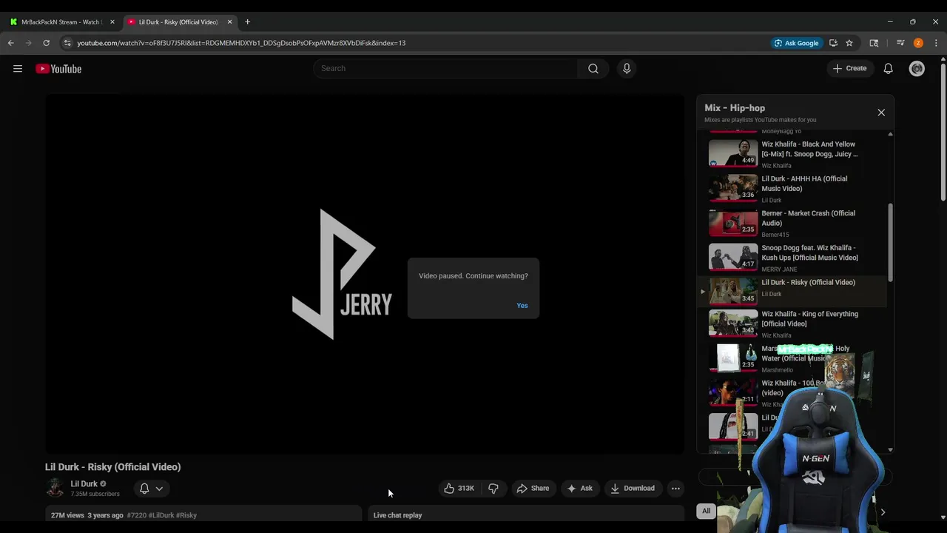Select the Lil Durk - Risky browser tab
This screenshot has width=947, height=533.
[x=178, y=22]
